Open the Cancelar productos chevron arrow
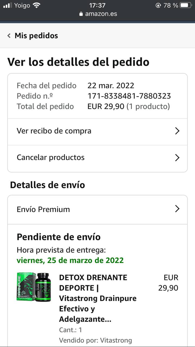195x347 pixels. 177,158
